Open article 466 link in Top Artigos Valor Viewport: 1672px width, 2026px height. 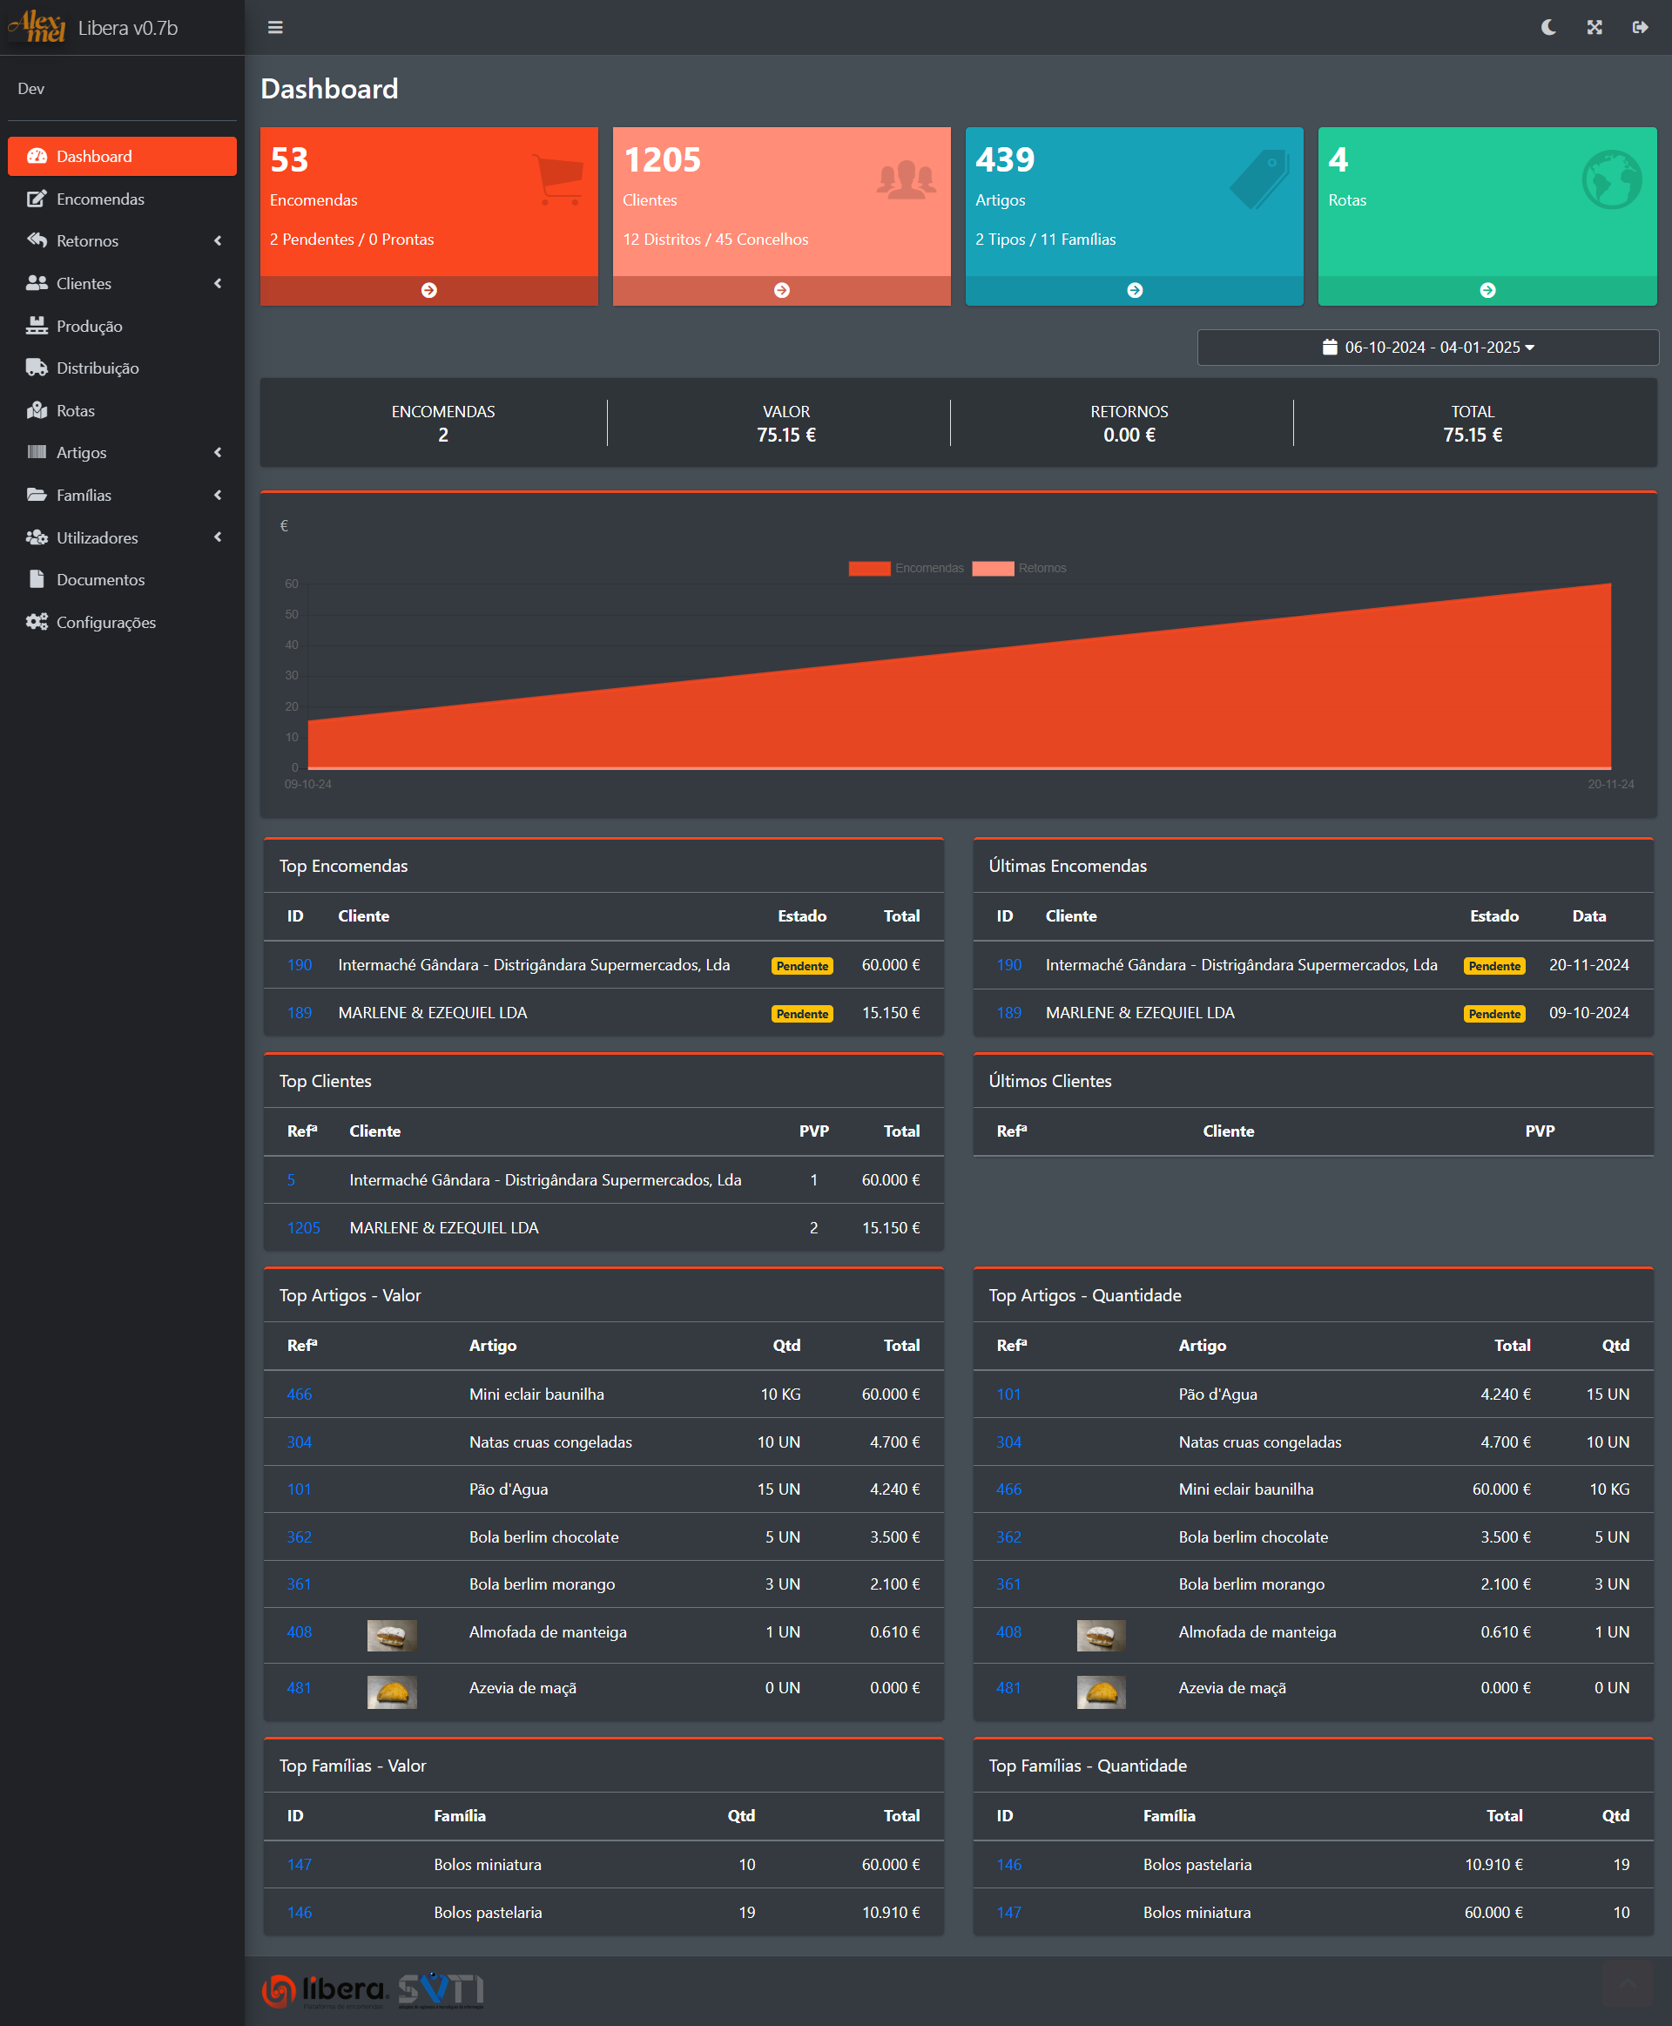pyautogui.click(x=300, y=1394)
